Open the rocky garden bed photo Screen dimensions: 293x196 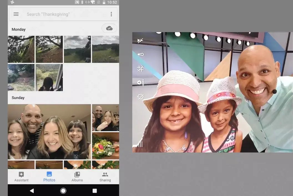coord(21,78)
